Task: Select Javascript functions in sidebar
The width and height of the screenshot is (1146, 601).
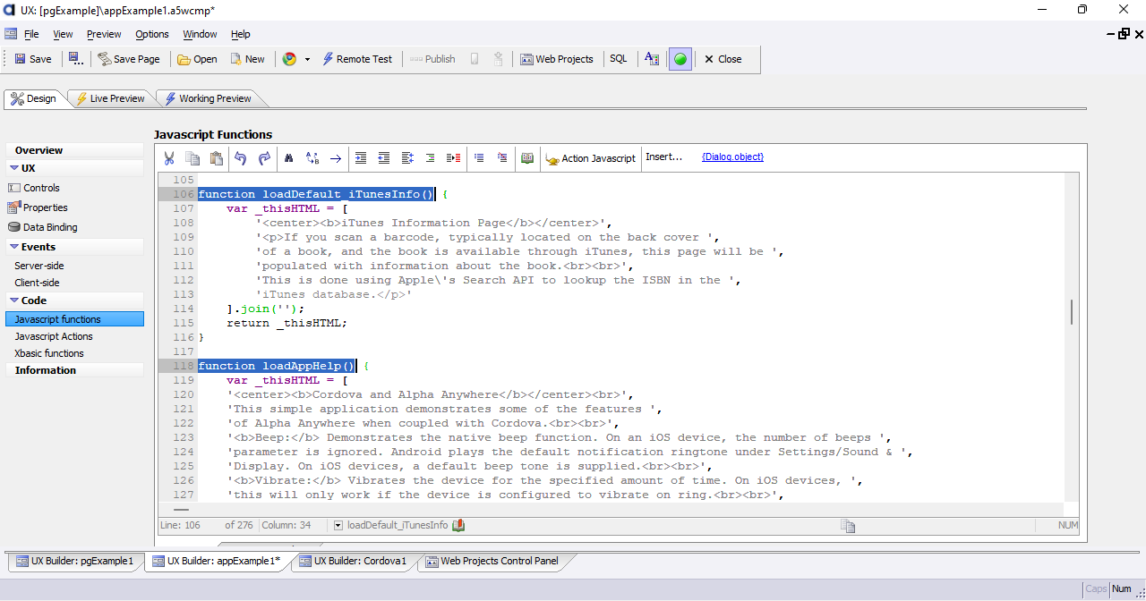Action: click(x=74, y=319)
